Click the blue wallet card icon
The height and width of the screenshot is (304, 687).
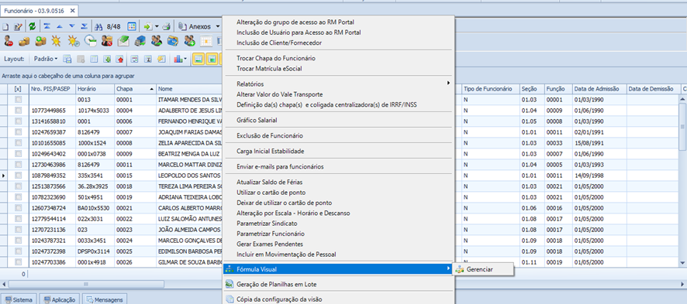pos(173,41)
